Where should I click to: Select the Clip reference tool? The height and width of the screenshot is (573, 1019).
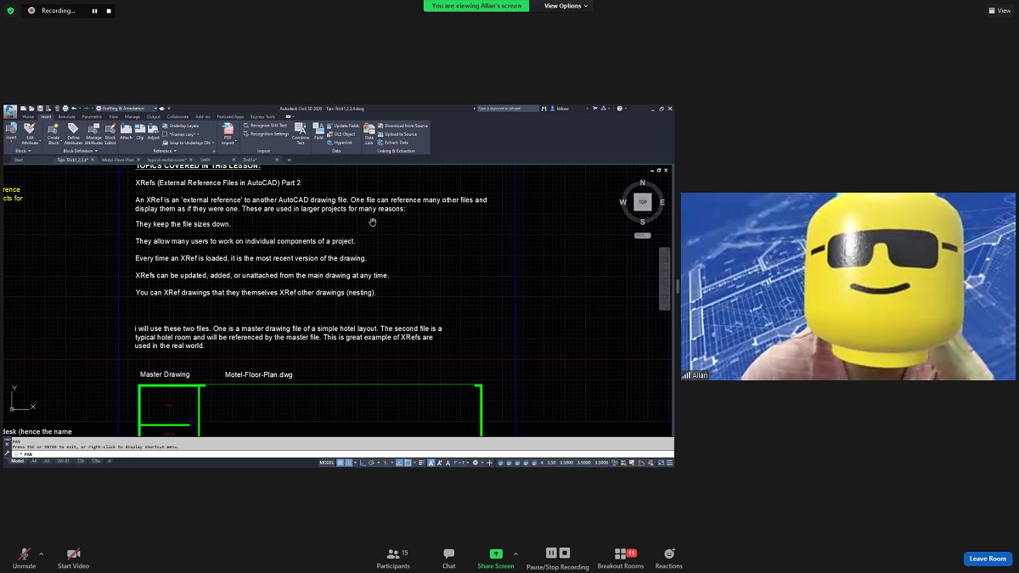pos(140,132)
